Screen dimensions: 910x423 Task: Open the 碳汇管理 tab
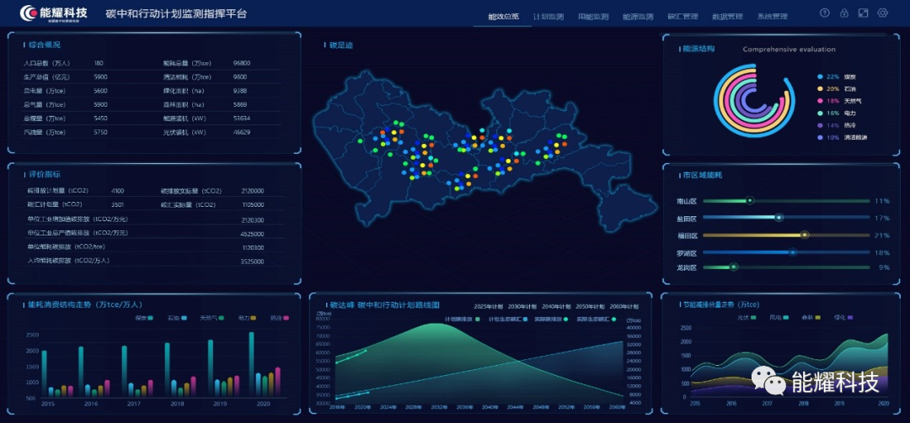click(682, 17)
